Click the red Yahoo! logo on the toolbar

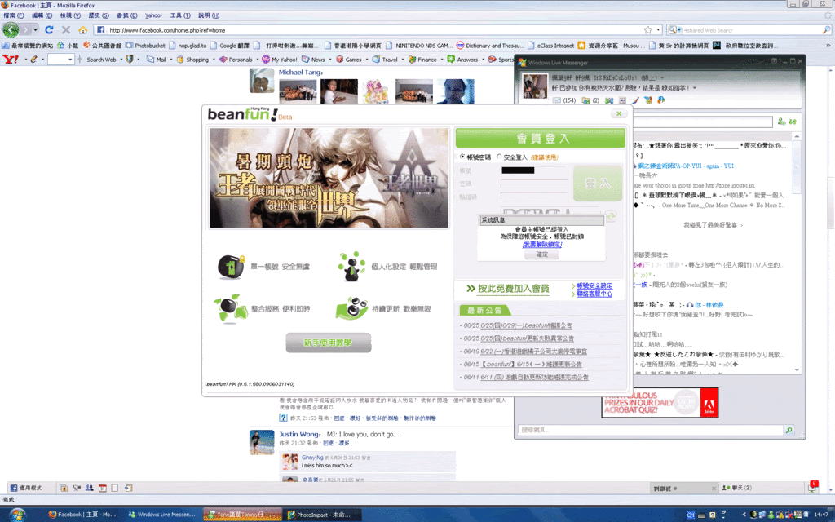pos(10,59)
